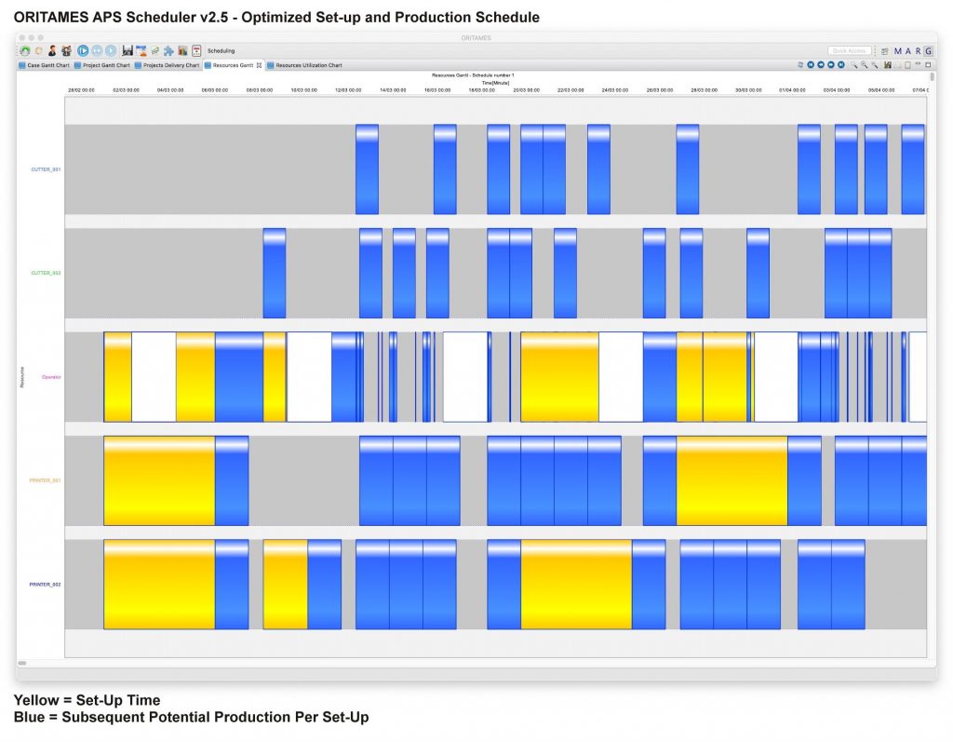Select the CUTTER_001 resource label

(46, 169)
